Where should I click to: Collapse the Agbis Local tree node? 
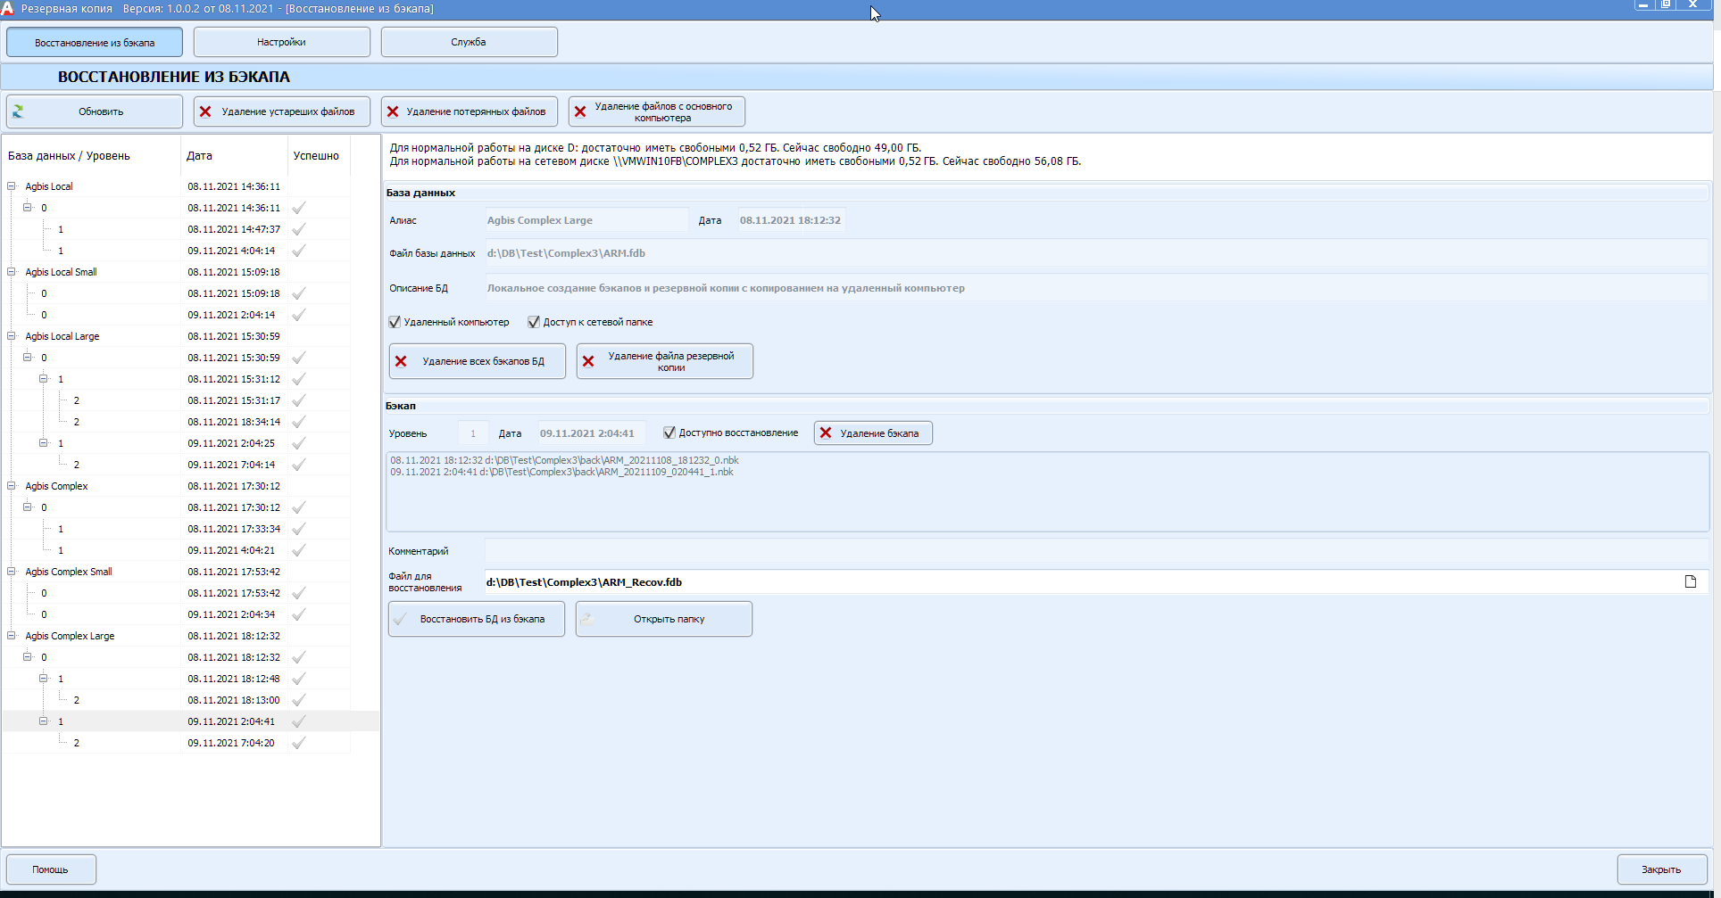(x=12, y=186)
